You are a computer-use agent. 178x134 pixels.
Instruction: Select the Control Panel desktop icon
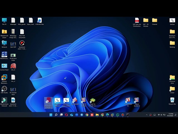pyautogui.click(x=4, y=67)
